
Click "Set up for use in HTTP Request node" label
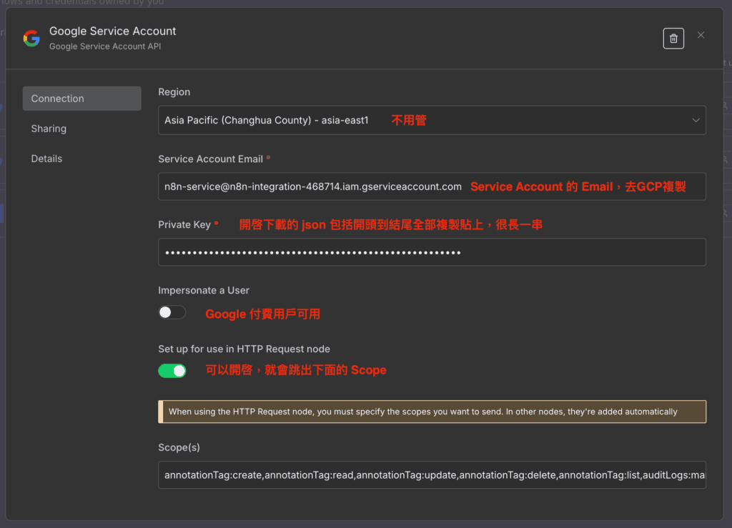pyautogui.click(x=244, y=349)
